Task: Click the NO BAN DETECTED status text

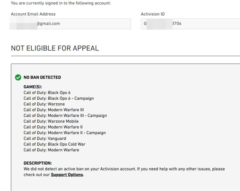Action: (42, 77)
